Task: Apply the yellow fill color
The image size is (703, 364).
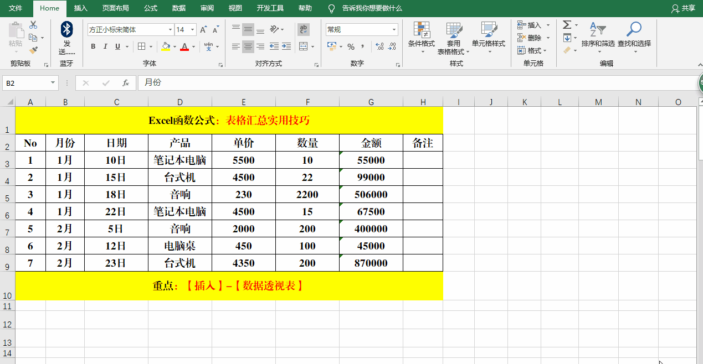Action: [x=166, y=46]
